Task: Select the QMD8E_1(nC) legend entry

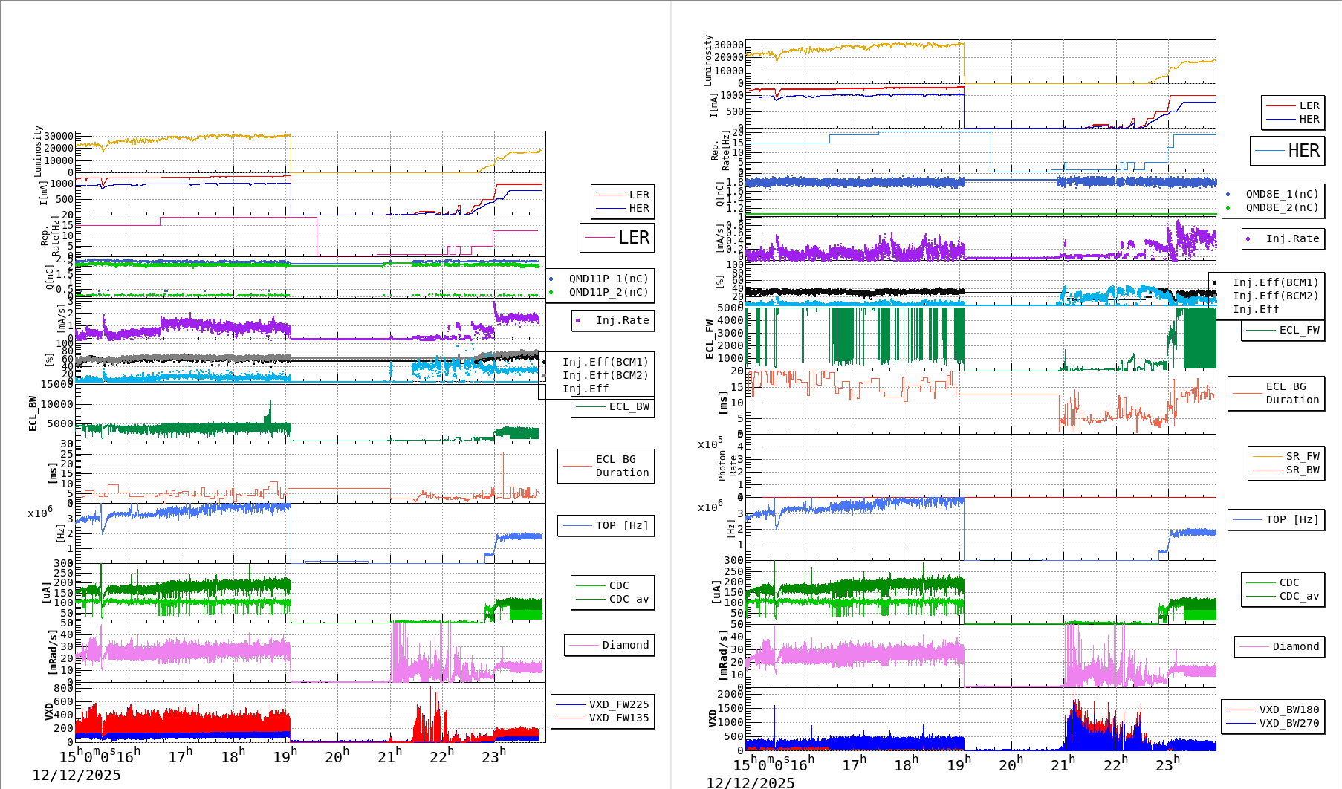Action: point(1282,194)
